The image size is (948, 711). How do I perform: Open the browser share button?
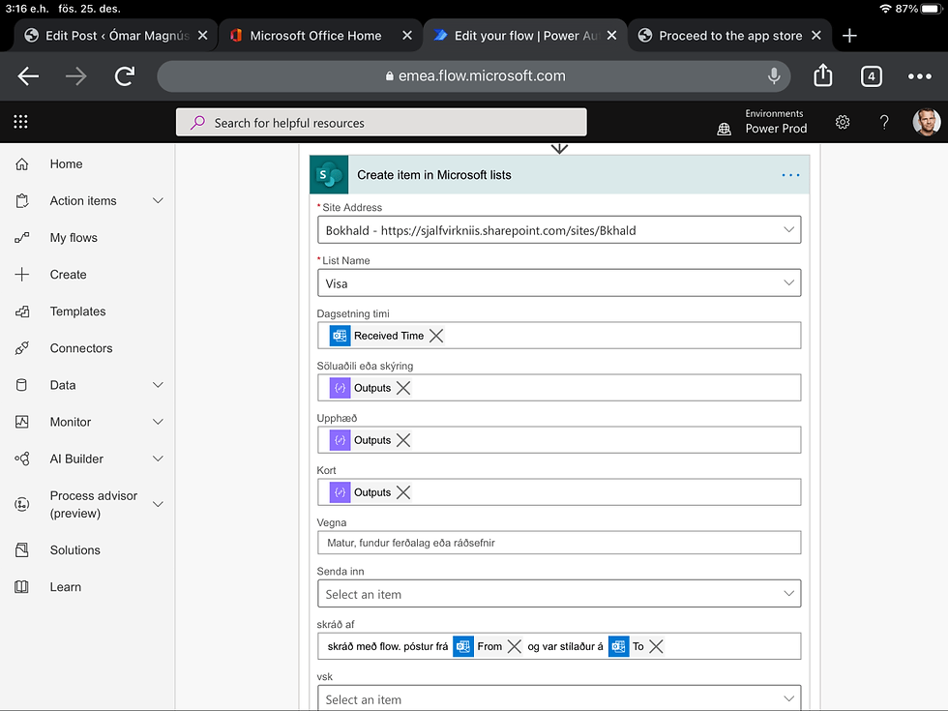pos(823,75)
